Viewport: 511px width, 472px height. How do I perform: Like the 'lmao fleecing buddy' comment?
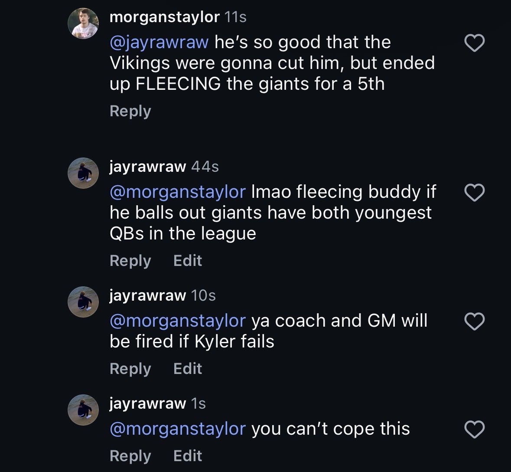tap(474, 193)
